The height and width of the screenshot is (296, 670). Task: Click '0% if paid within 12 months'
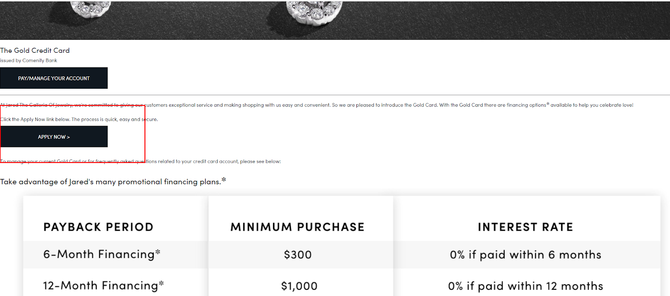[x=525, y=286]
